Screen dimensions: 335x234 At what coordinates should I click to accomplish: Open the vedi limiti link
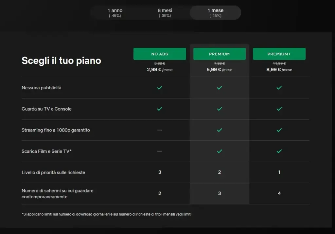point(183,214)
